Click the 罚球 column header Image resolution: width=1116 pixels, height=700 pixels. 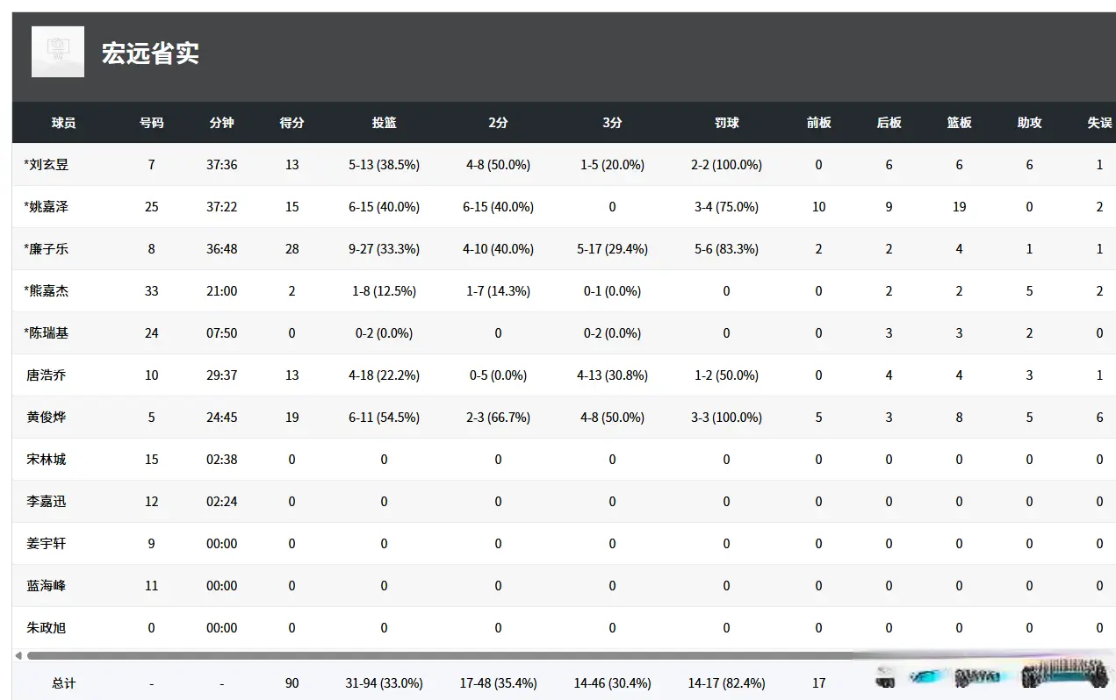tap(726, 123)
